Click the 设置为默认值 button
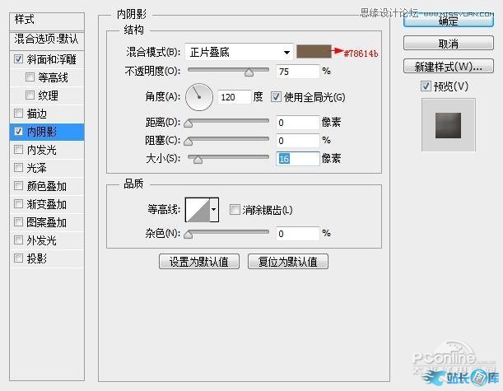Image resolution: width=503 pixels, height=391 pixels. [x=198, y=262]
